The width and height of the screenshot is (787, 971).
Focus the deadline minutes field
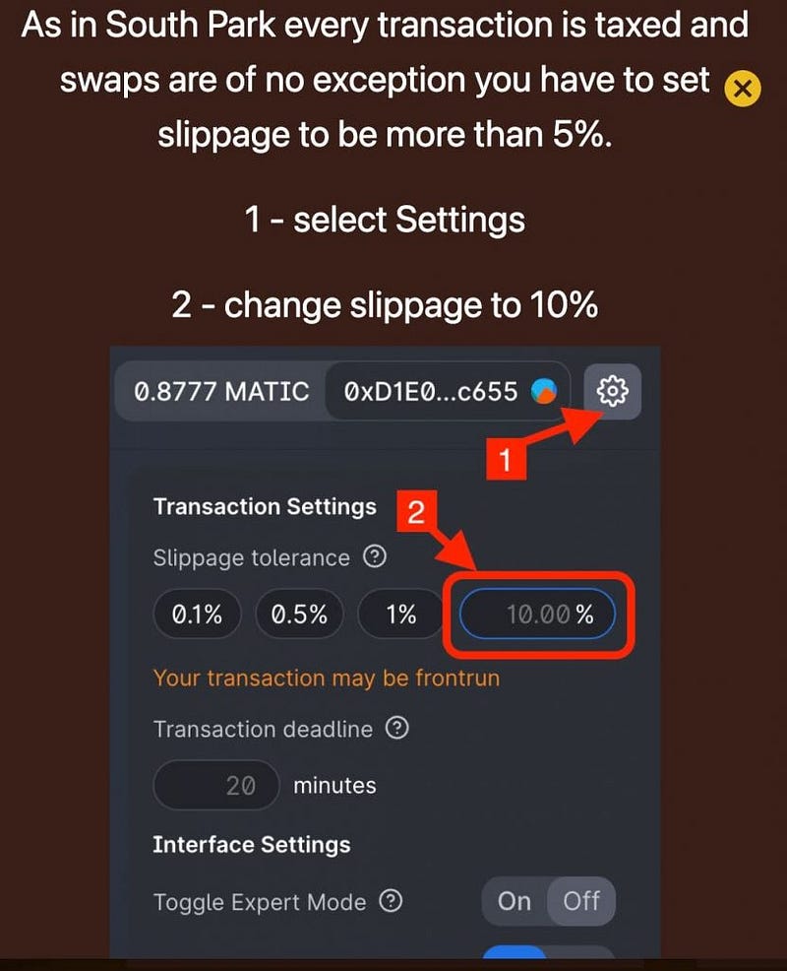point(215,785)
